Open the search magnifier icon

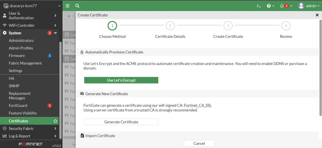coord(77,6)
